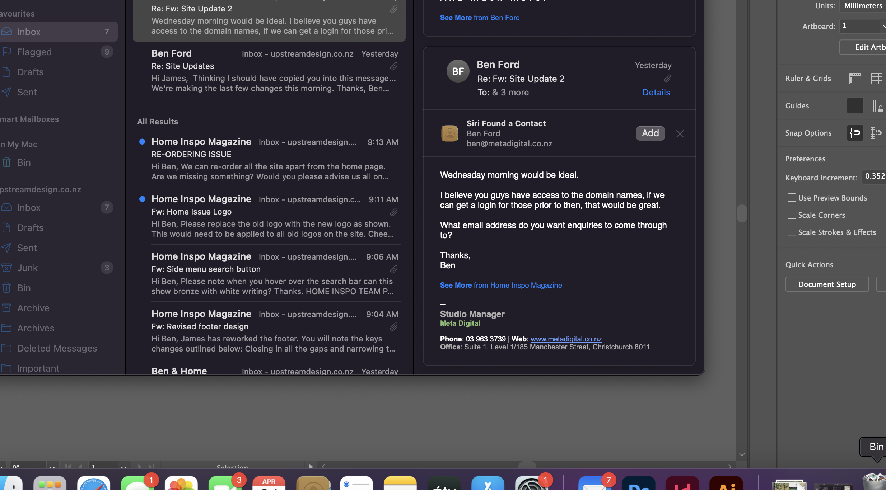
Task: Dismiss the Siri Found a Contact banner
Action: tap(680, 133)
